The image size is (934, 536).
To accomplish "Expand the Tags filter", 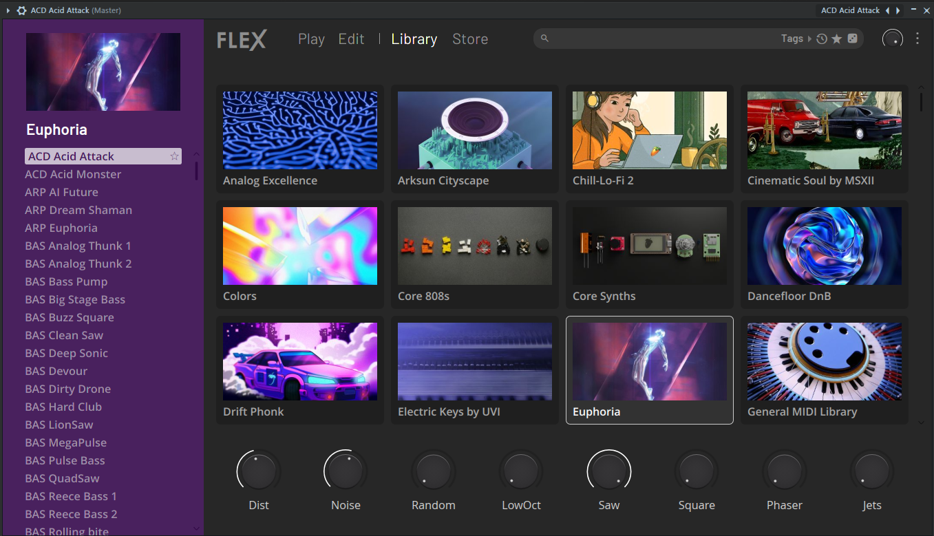I will click(x=796, y=39).
